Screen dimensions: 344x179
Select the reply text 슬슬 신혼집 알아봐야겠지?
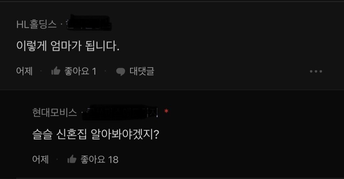96,134
